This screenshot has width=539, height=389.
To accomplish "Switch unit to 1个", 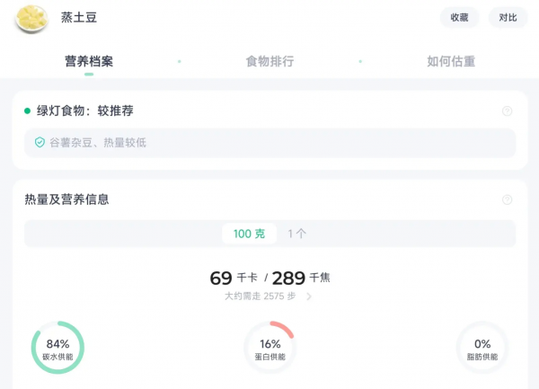I will click(x=297, y=234).
